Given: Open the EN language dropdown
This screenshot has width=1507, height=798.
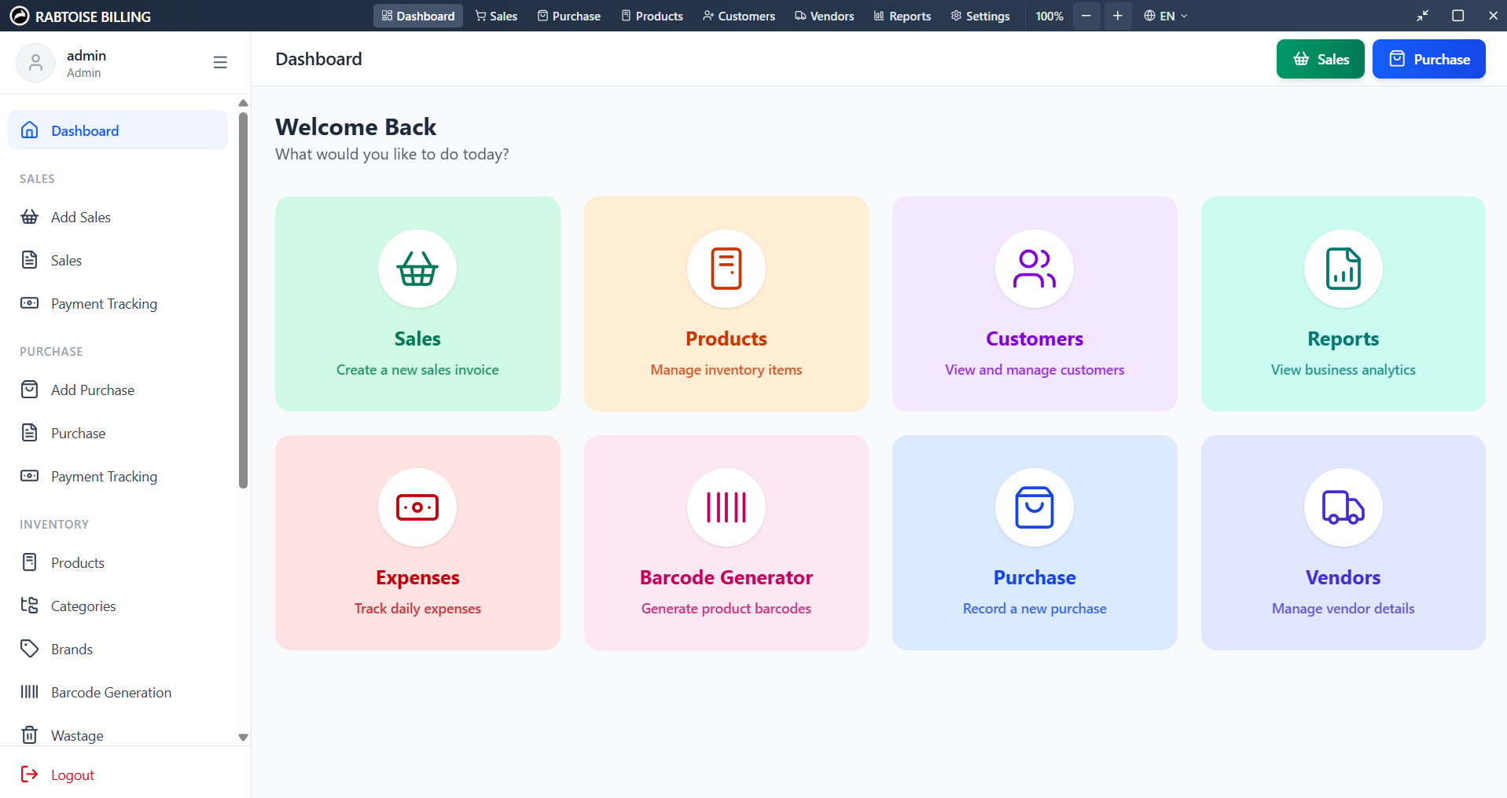Looking at the screenshot, I should (x=1166, y=16).
